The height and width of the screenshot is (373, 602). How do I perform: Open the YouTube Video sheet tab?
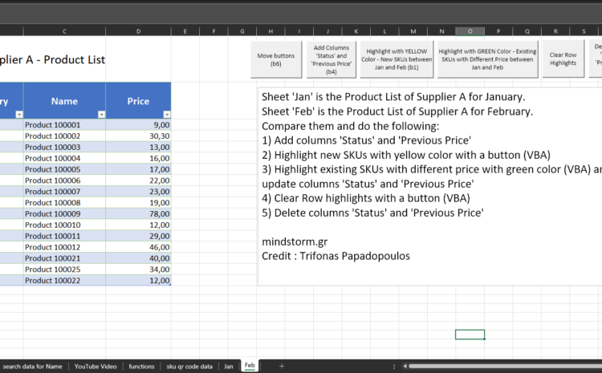(x=96, y=367)
